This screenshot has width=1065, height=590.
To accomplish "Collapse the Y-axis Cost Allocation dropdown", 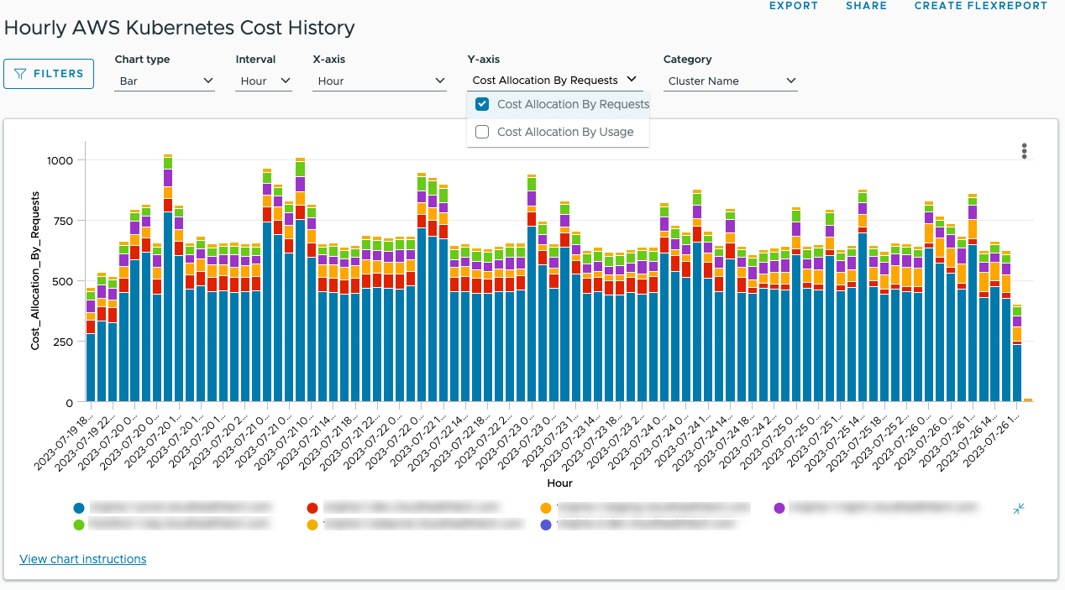I will pyautogui.click(x=555, y=81).
